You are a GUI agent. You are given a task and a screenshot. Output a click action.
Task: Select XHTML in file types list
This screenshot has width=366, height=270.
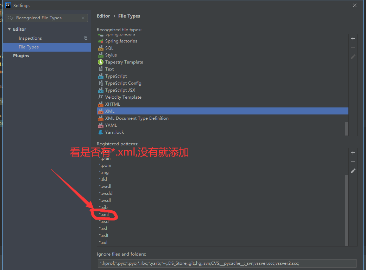tap(223, 104)
